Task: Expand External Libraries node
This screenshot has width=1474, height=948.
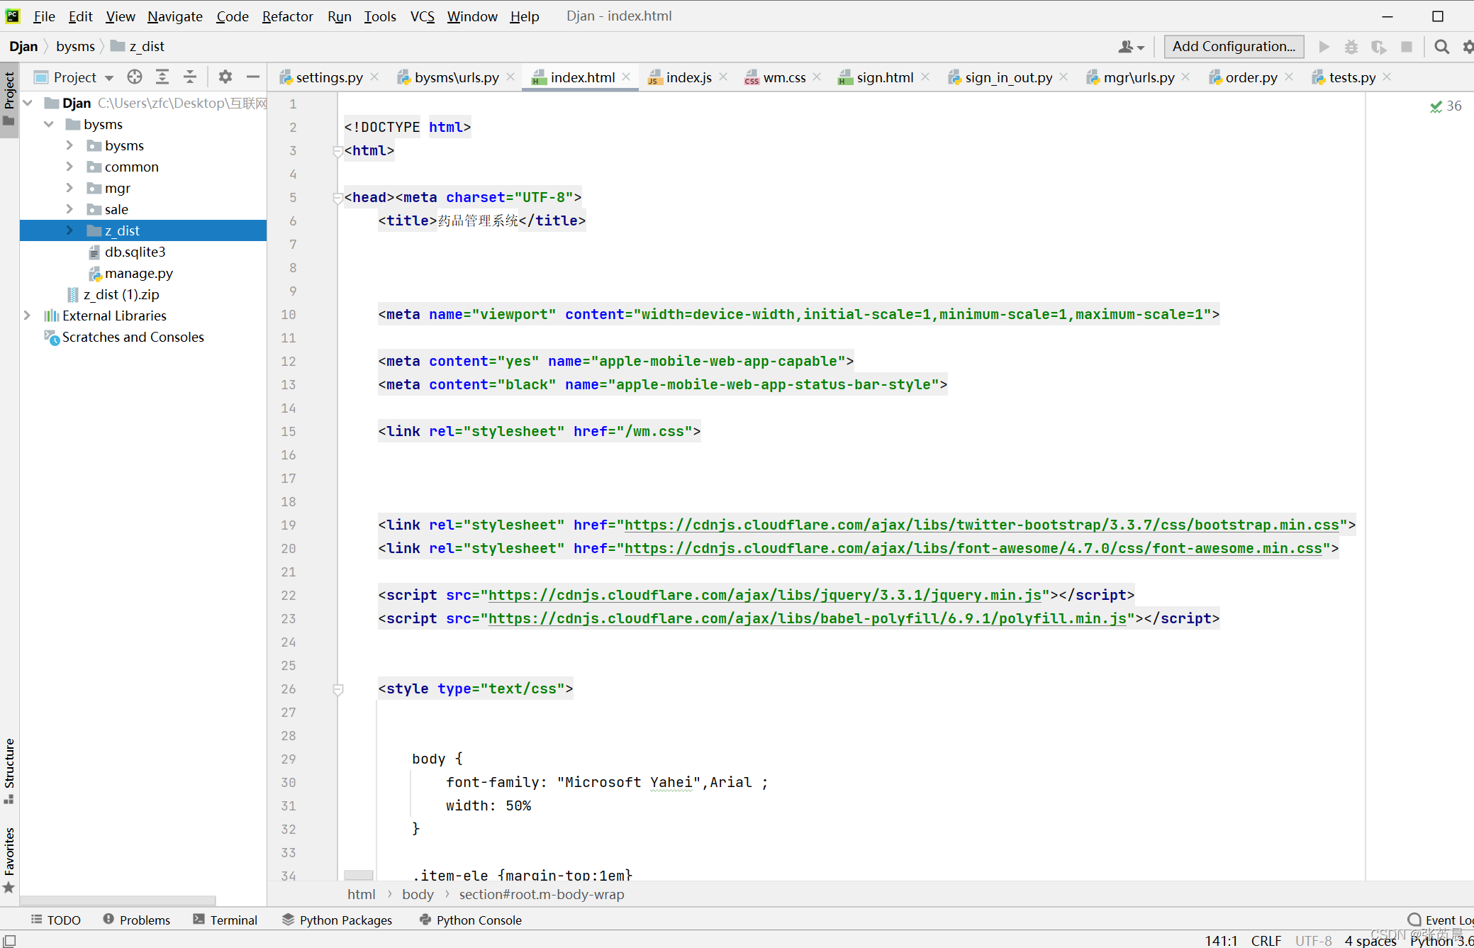Action: (27, 316)
